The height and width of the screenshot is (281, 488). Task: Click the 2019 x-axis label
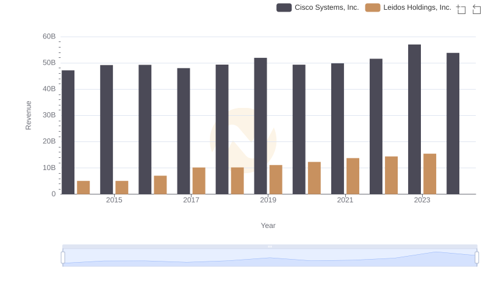tap(268, 200)
